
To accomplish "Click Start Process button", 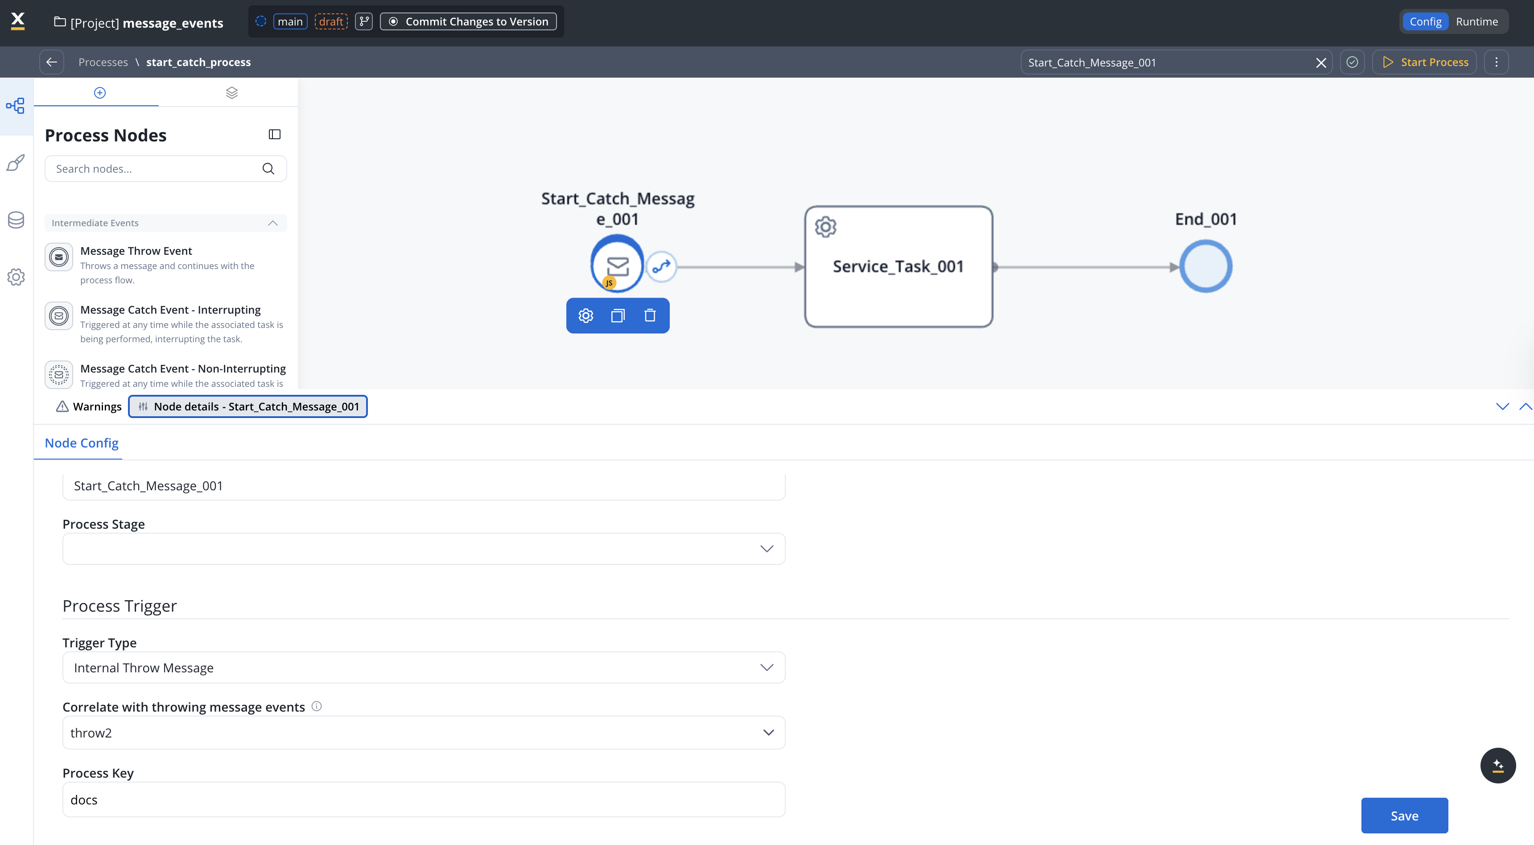I will click(1424, 62).
